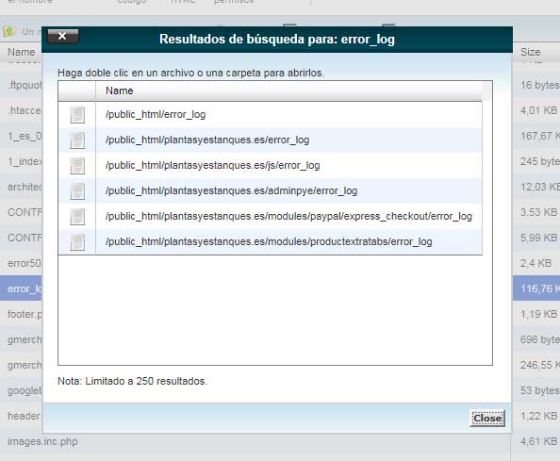Click file icon beside plantasyestanques.es/error_log

click(77, 140)
